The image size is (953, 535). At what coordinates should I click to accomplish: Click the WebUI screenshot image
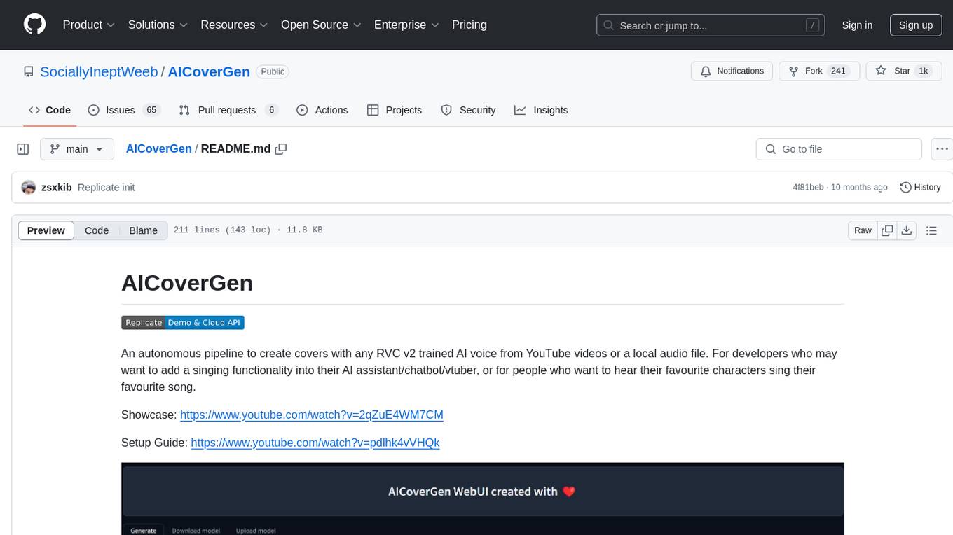tap(483, 499)
